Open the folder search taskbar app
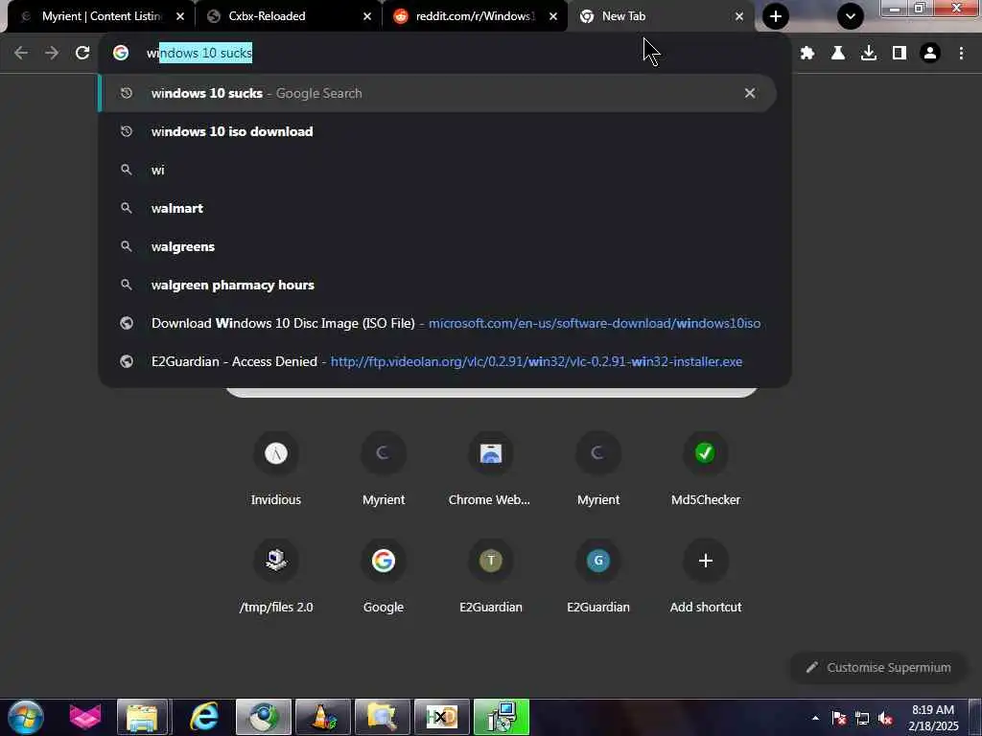This screenshot has height=736, width=982. 382,717
